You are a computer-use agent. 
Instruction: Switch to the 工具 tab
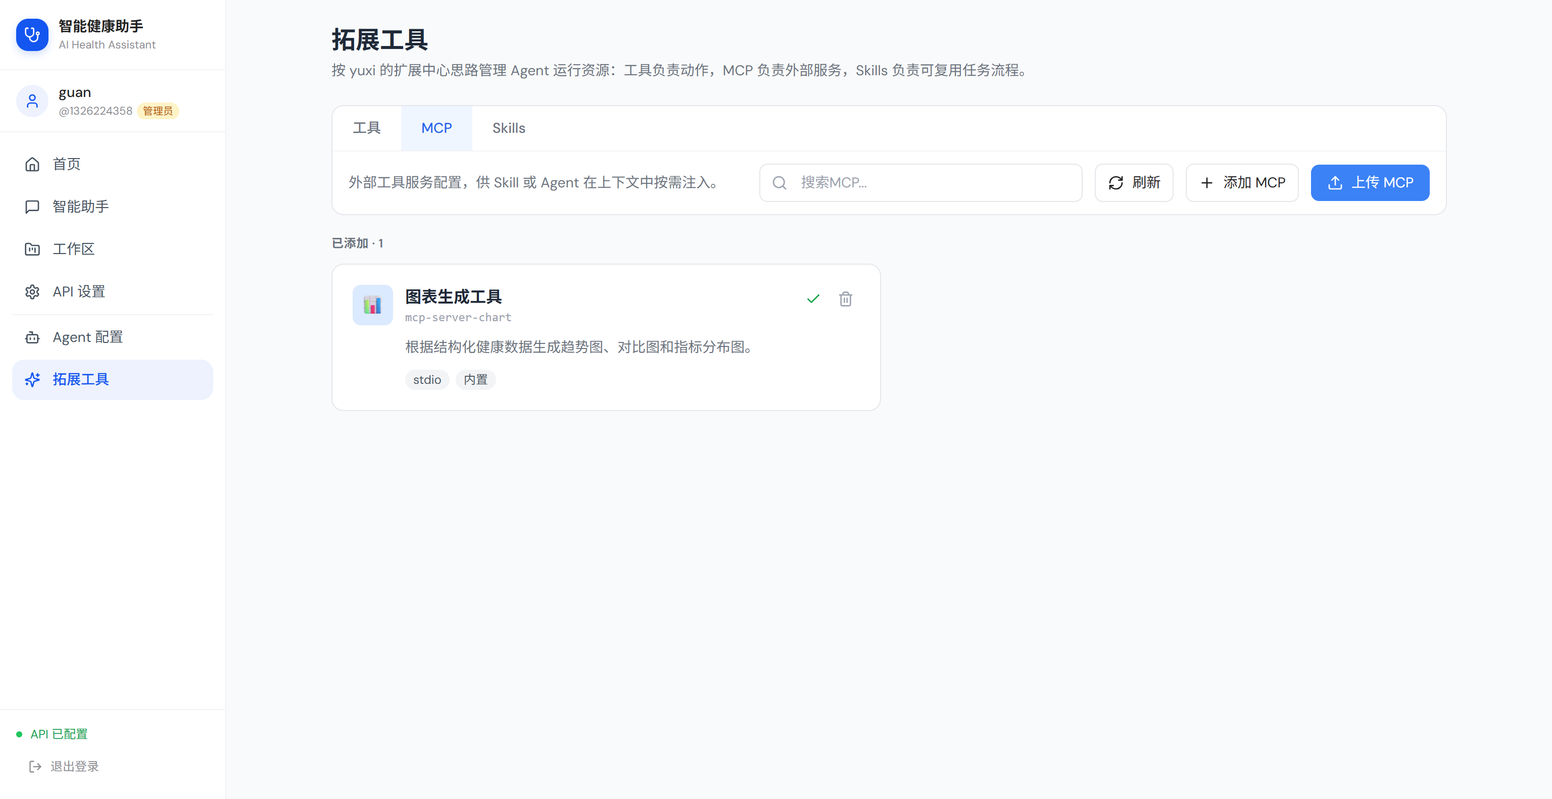pyautogui.click(x=366, y=128)
